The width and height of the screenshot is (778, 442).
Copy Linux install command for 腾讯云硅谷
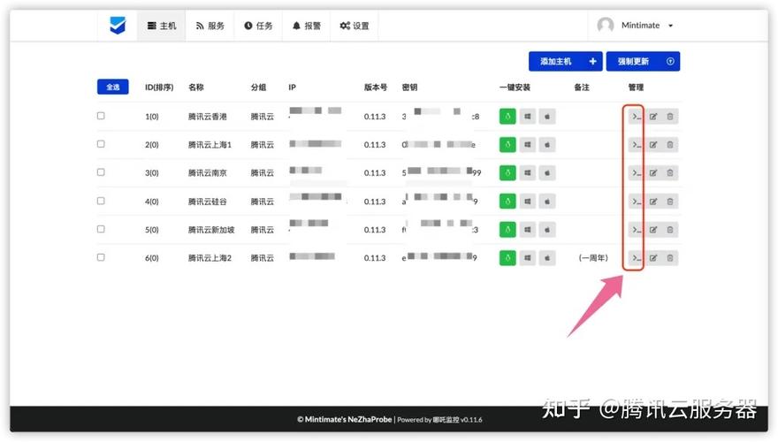507,202
